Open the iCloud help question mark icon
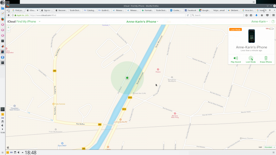Image resolution: width=276 pixels, height=155 pixels. pos(273,21)
